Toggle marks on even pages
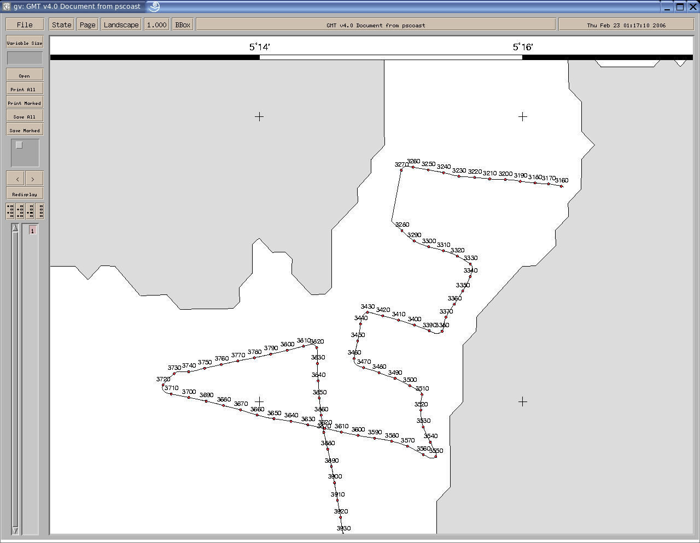Image resolution: width=700 pixels, height=543 pixels. (x=20, y=211)
